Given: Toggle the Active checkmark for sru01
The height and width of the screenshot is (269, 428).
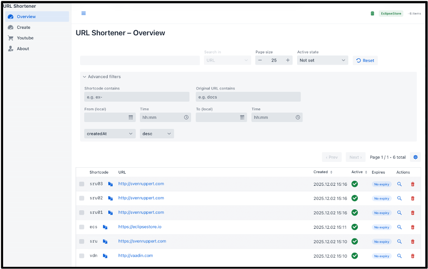Looking at the screenshot, I should (355, 212).
